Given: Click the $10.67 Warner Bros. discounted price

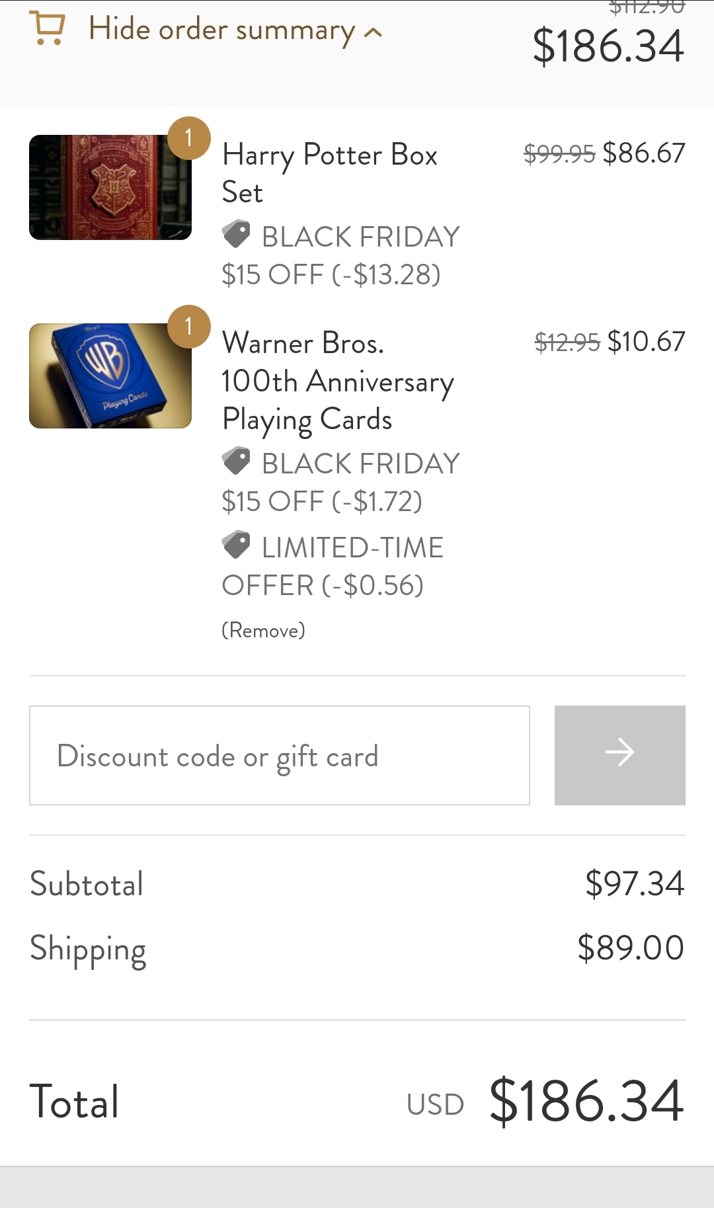Looking at the screenshot, I should tap(646, 342).
